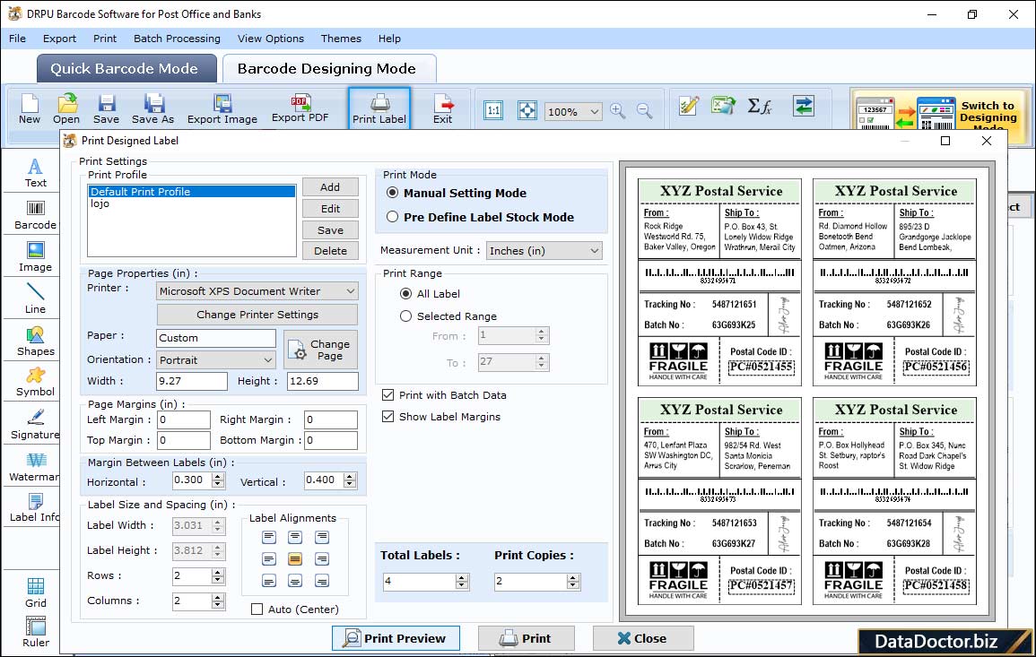The width and height of the screenshot is (1036, 657).
Task: Select the Signature tool in sidebar
Action: [35, 425]
